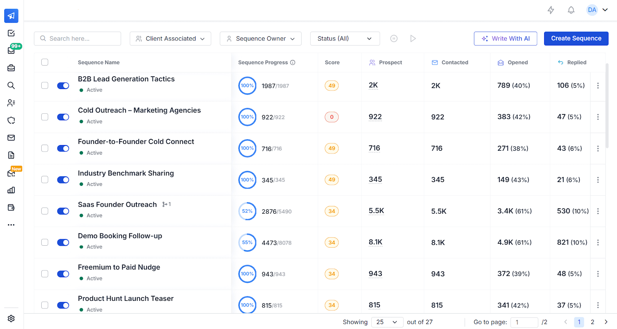Disable the Industry Benchmark Sharing switch
Image resolution: width=617 pixels, height=329 pixels.
click(63, 180)
